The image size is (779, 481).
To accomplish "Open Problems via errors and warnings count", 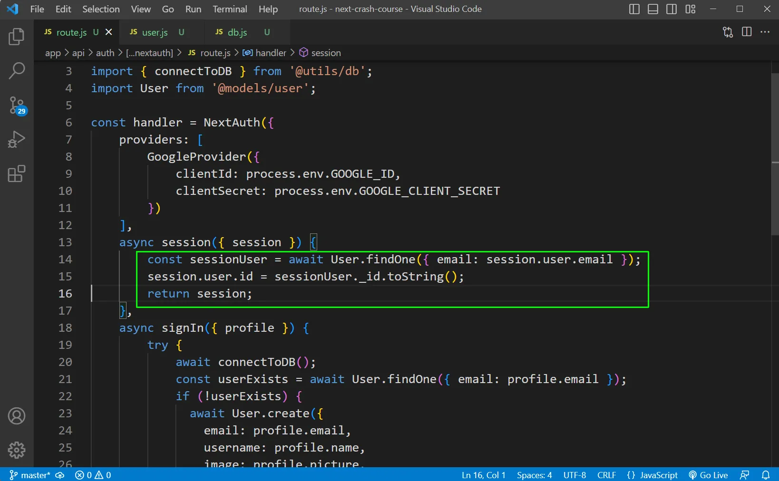I will click(x=93, y=475).
